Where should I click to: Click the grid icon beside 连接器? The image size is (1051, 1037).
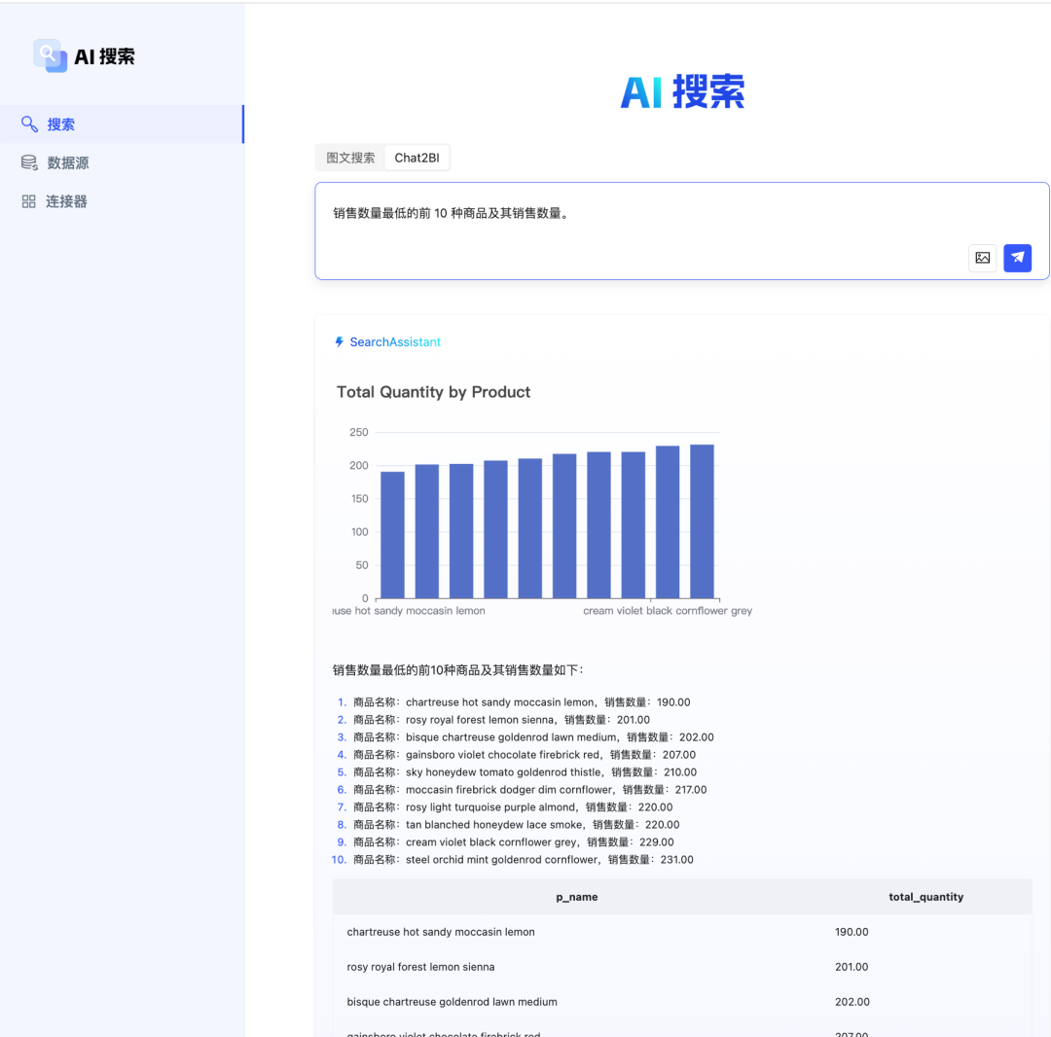(29, 201)
